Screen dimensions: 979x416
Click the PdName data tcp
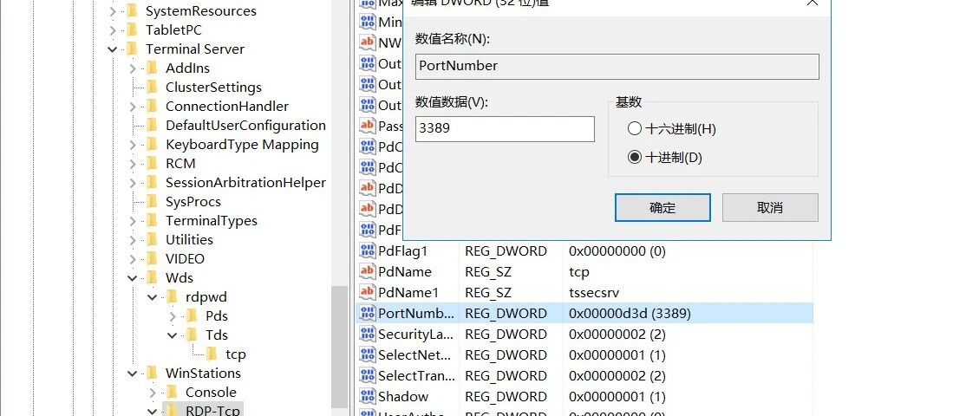coord(578,272)
